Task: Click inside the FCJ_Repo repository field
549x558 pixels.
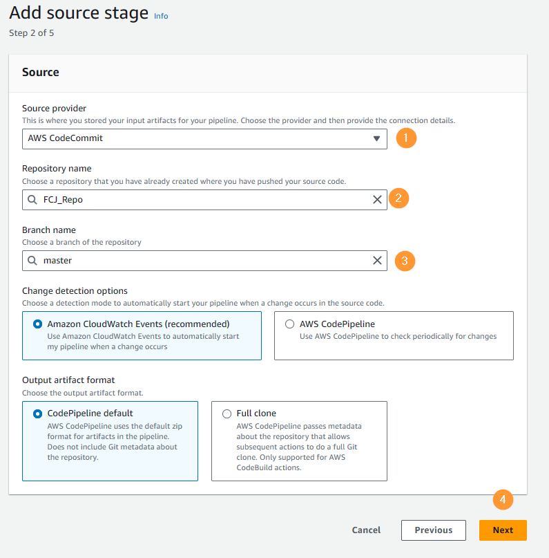Action: [204, 200]
